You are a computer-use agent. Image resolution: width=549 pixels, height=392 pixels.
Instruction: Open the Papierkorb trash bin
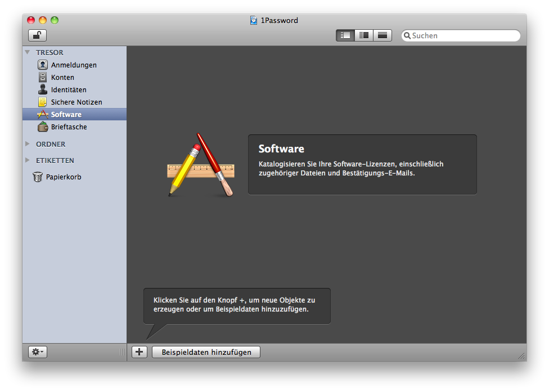[38, 177]
